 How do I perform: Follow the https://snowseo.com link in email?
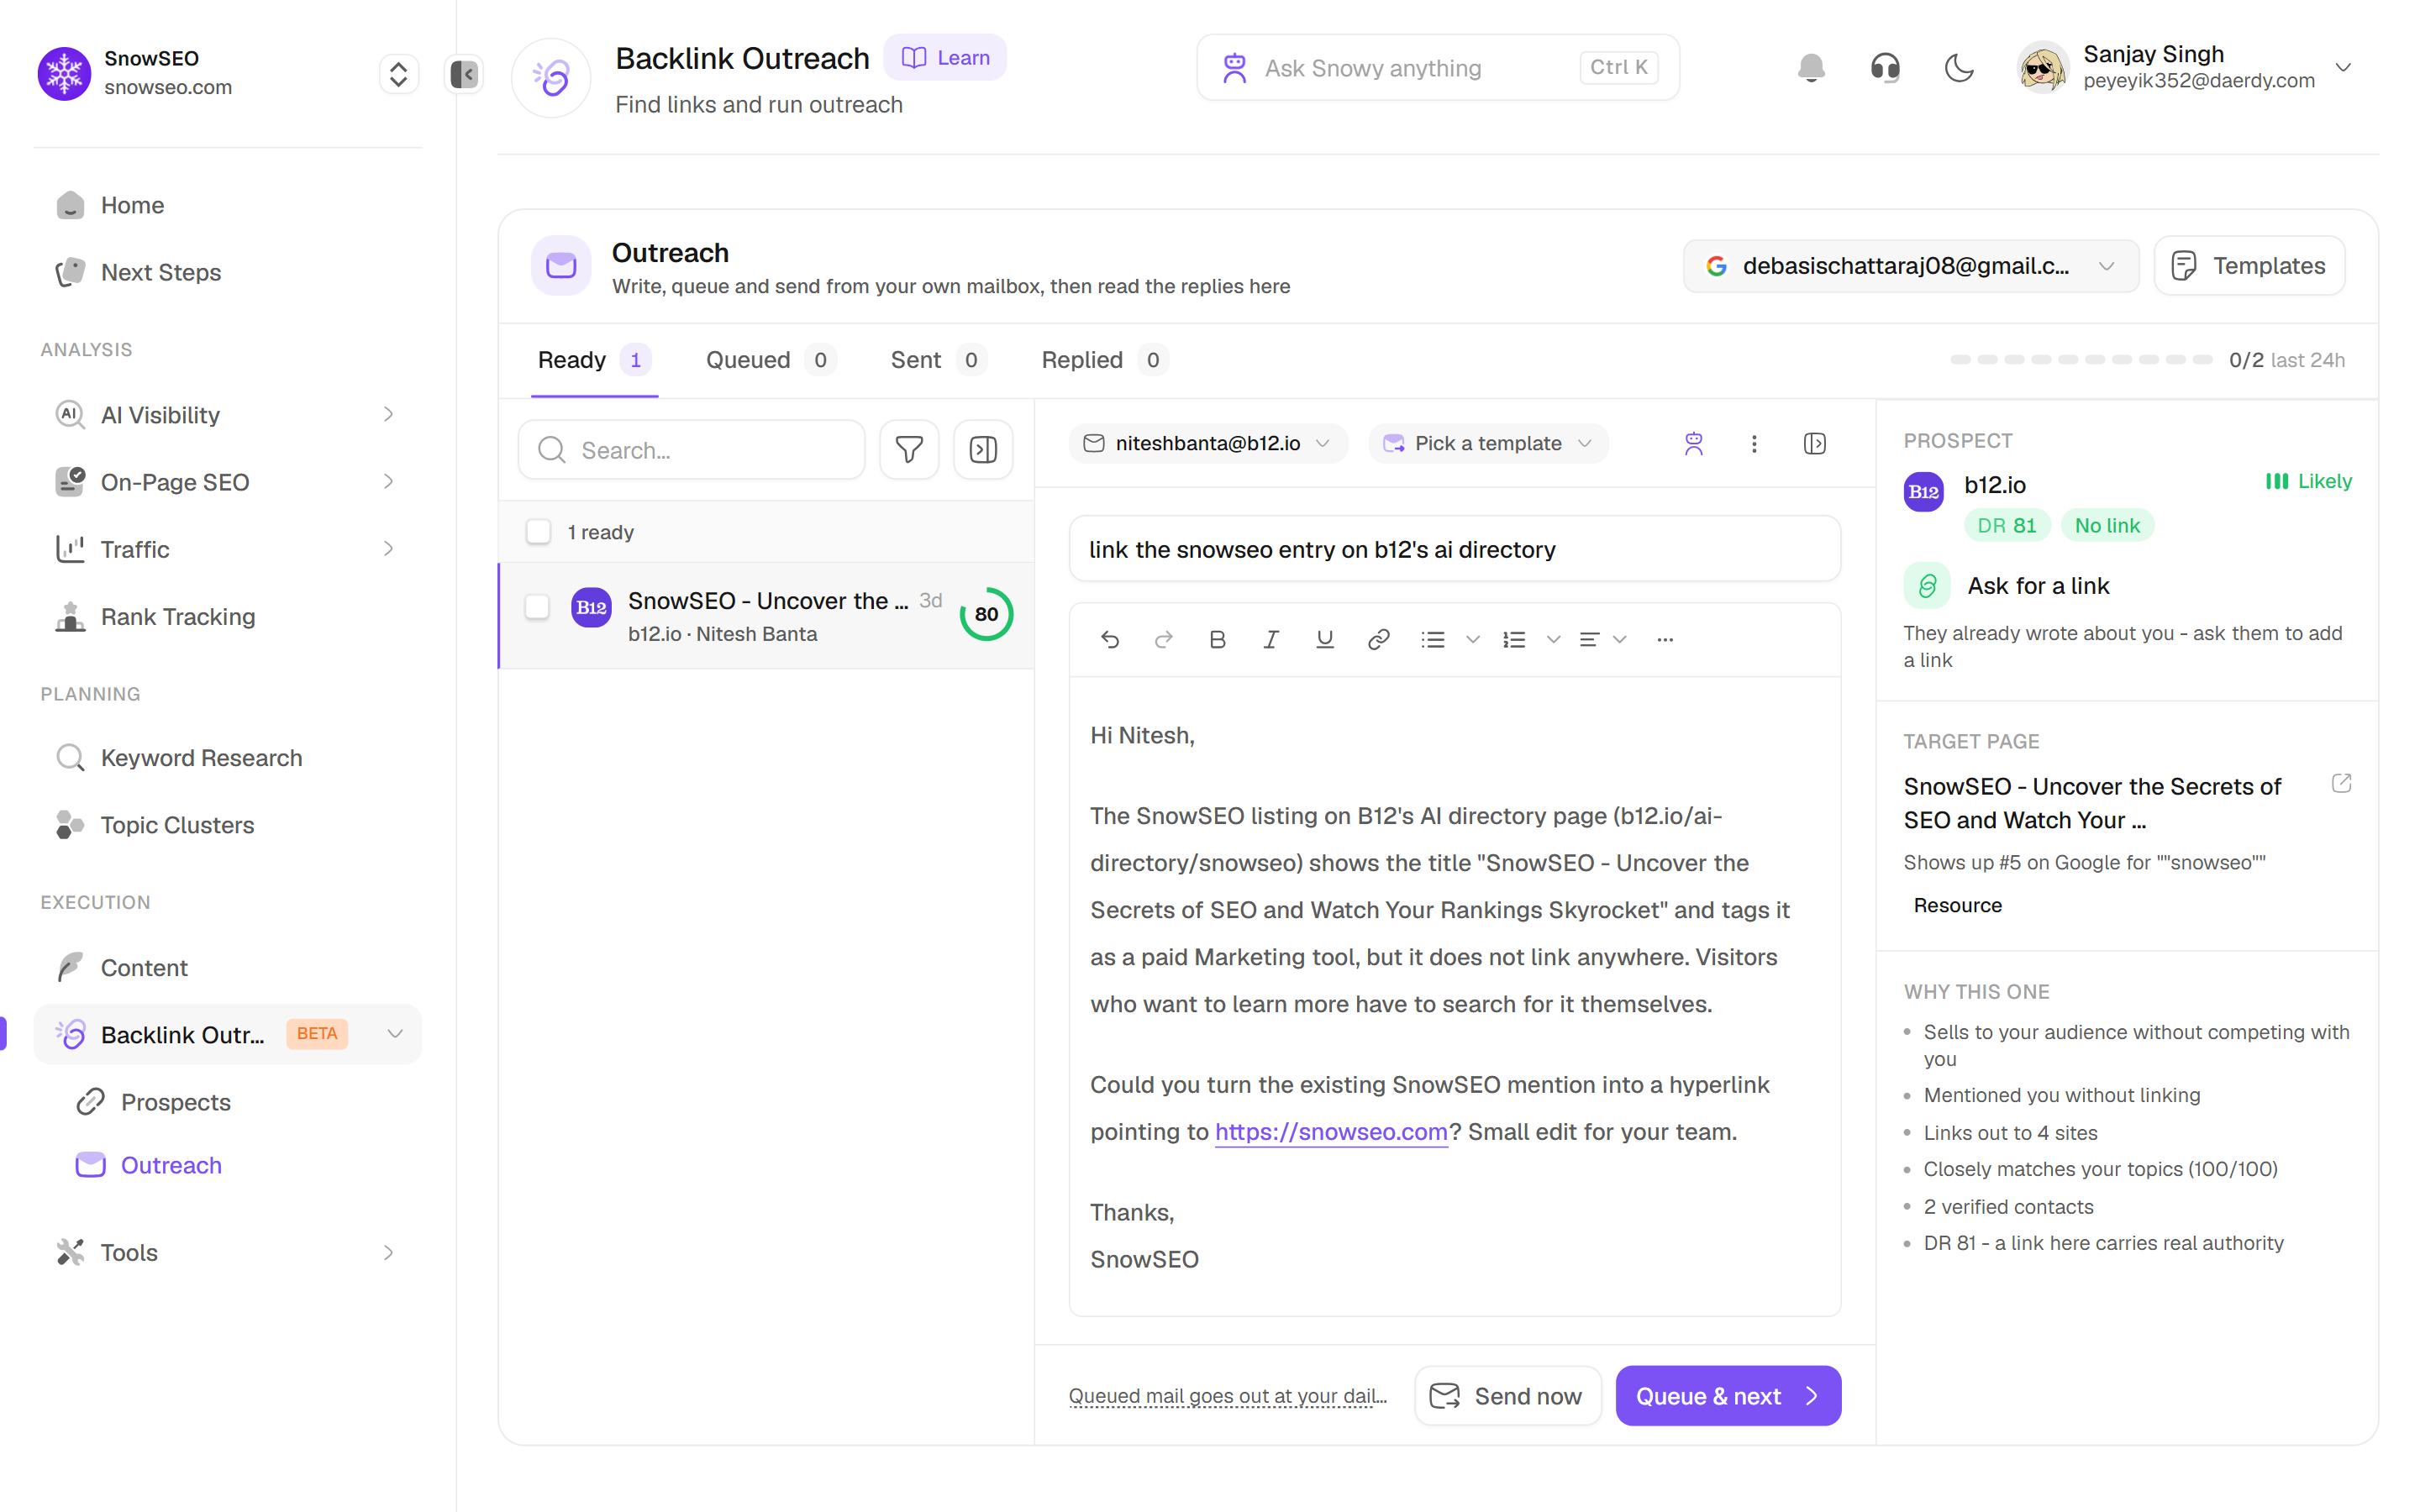coord(1331,1132)
